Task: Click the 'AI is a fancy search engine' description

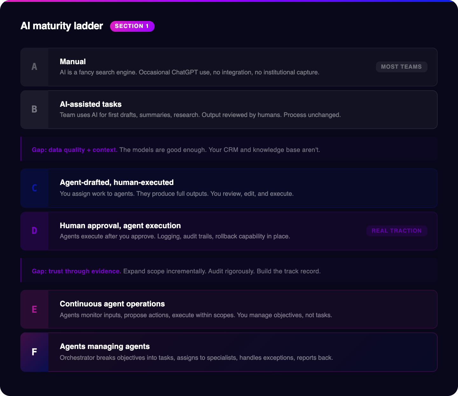Action: [190, 72]
